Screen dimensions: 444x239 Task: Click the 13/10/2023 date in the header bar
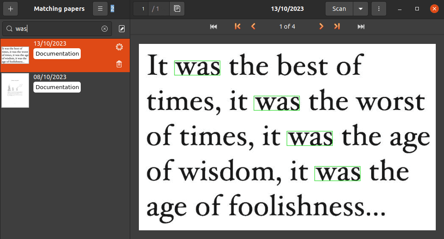287,9
